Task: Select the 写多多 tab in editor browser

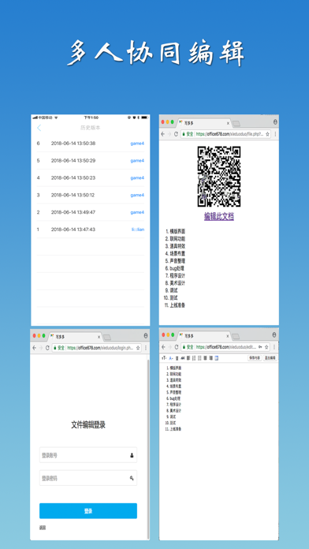Action: (x=205, y=336)
